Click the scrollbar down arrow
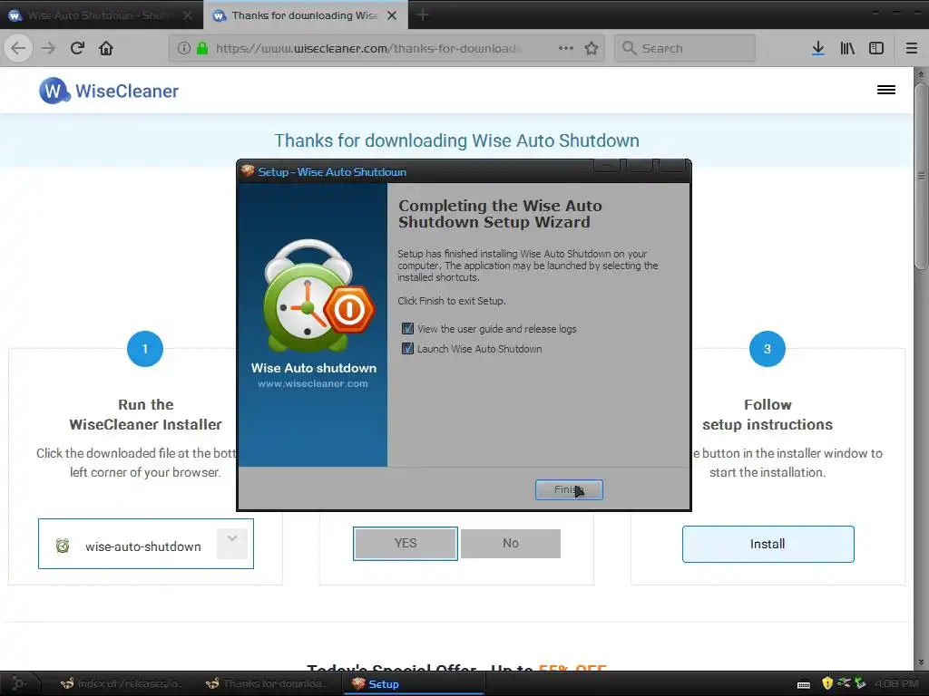The height and width of the screenshot is (696, 929). coord(921,662)
